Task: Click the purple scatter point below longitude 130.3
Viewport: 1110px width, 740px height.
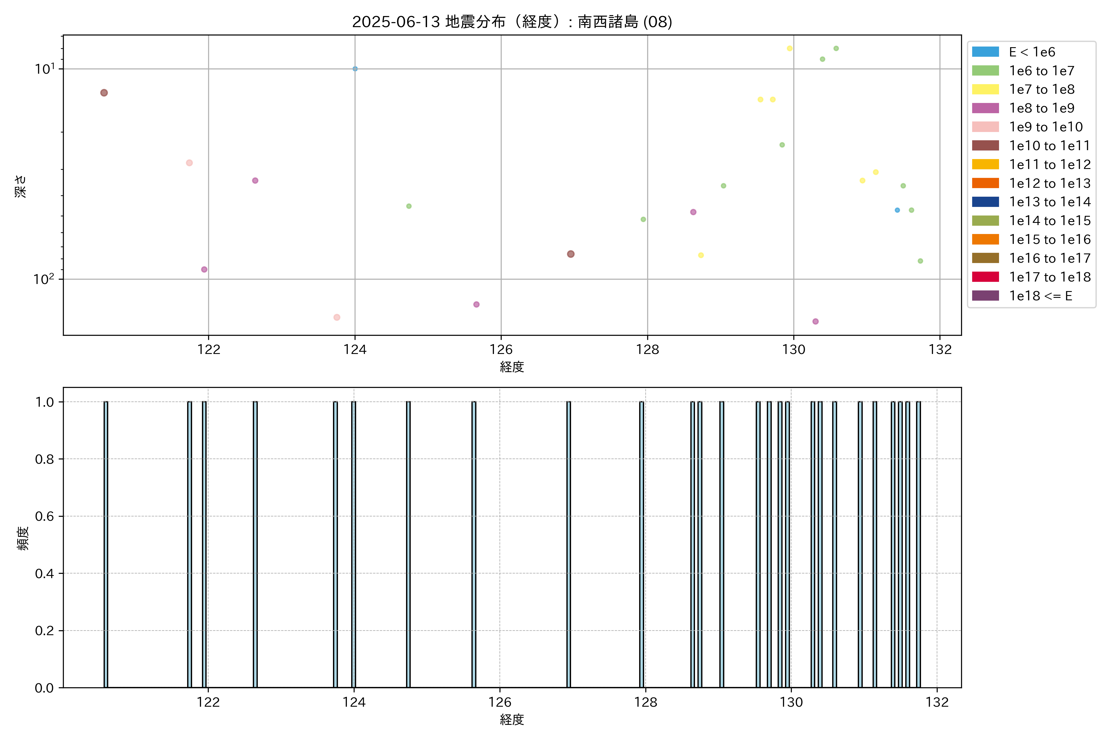Action: tap(816, 321)
